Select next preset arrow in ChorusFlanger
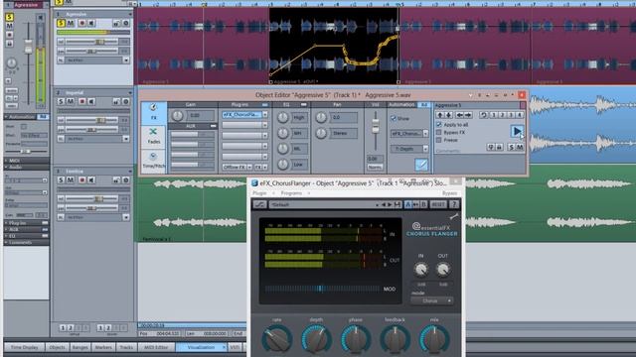 tap(390, 205)
